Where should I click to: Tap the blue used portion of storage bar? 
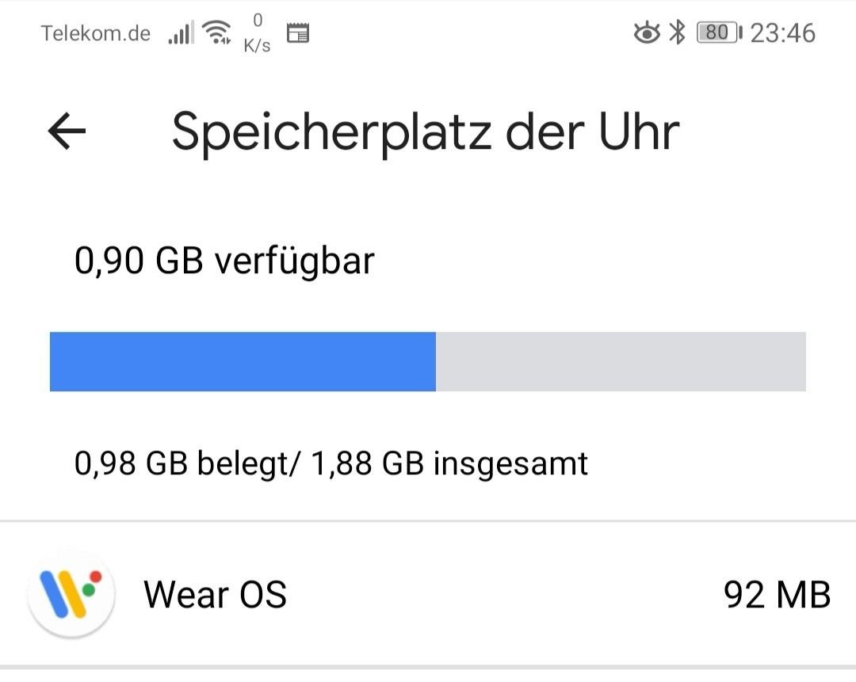point(243,361)
